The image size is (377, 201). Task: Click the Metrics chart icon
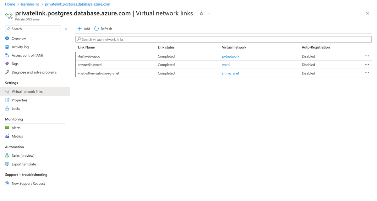[x=7, y=136]
